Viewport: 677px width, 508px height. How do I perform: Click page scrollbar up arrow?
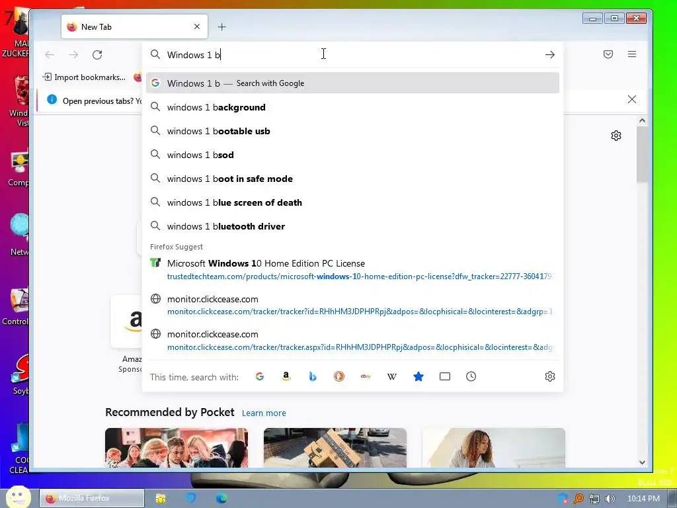(x=642, y=121)
